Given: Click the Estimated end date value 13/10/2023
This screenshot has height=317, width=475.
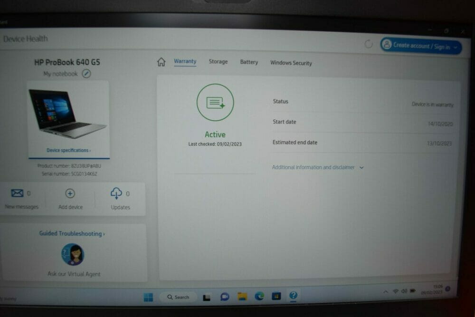Looking at the screenshot, I should pos(439,144).
